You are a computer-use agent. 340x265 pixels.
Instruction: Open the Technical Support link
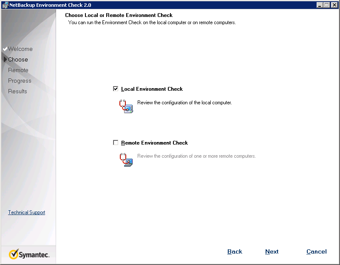pos(27,212)
